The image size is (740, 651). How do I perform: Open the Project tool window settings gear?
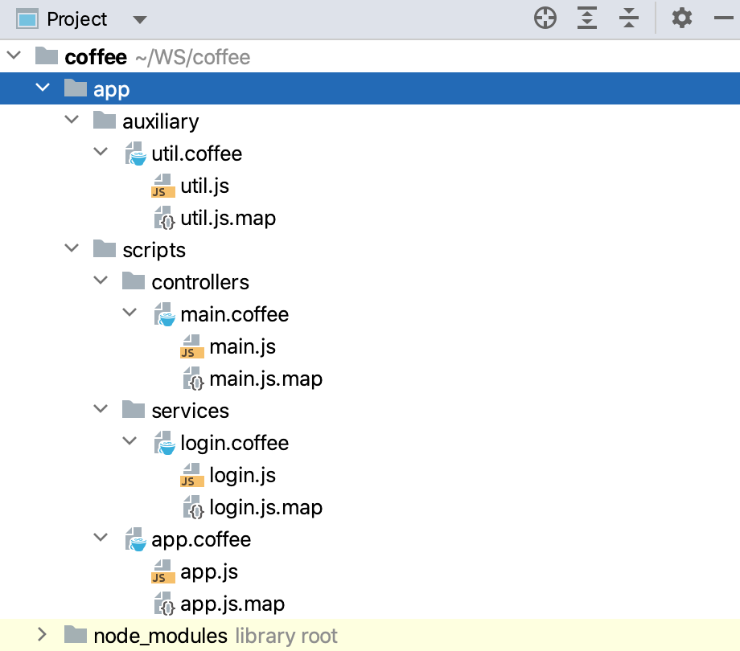click(681, 18)
